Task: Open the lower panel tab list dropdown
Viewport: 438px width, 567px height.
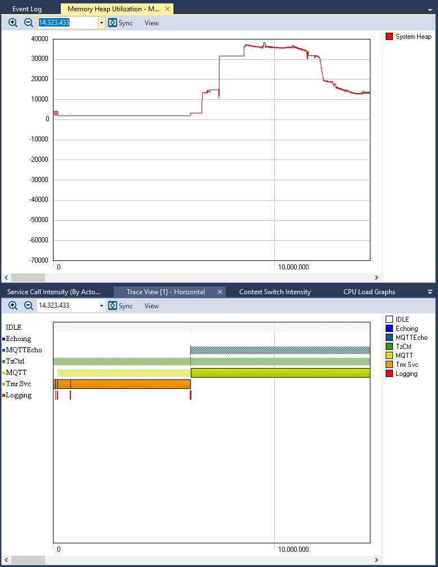Action: point(430,292)
